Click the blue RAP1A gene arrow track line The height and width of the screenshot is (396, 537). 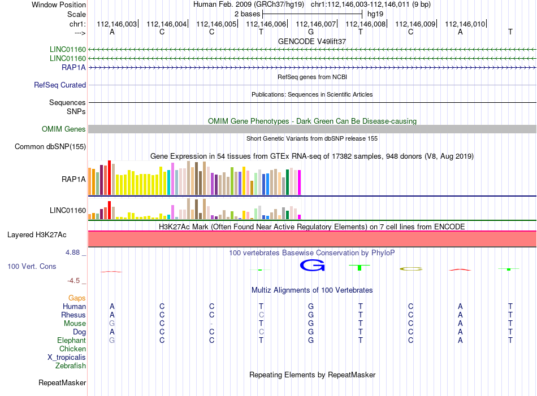tap(312, 67)
